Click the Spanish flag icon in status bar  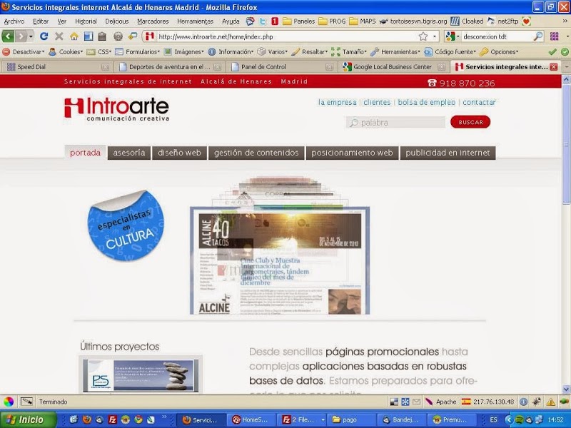(466, 402)
